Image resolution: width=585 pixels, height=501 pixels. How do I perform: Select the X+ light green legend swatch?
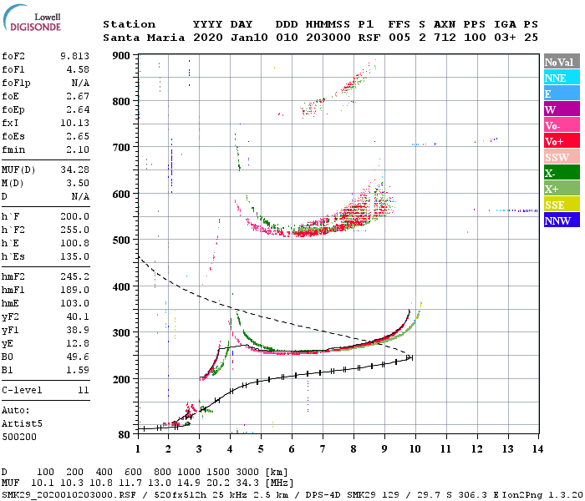(562, 188)
